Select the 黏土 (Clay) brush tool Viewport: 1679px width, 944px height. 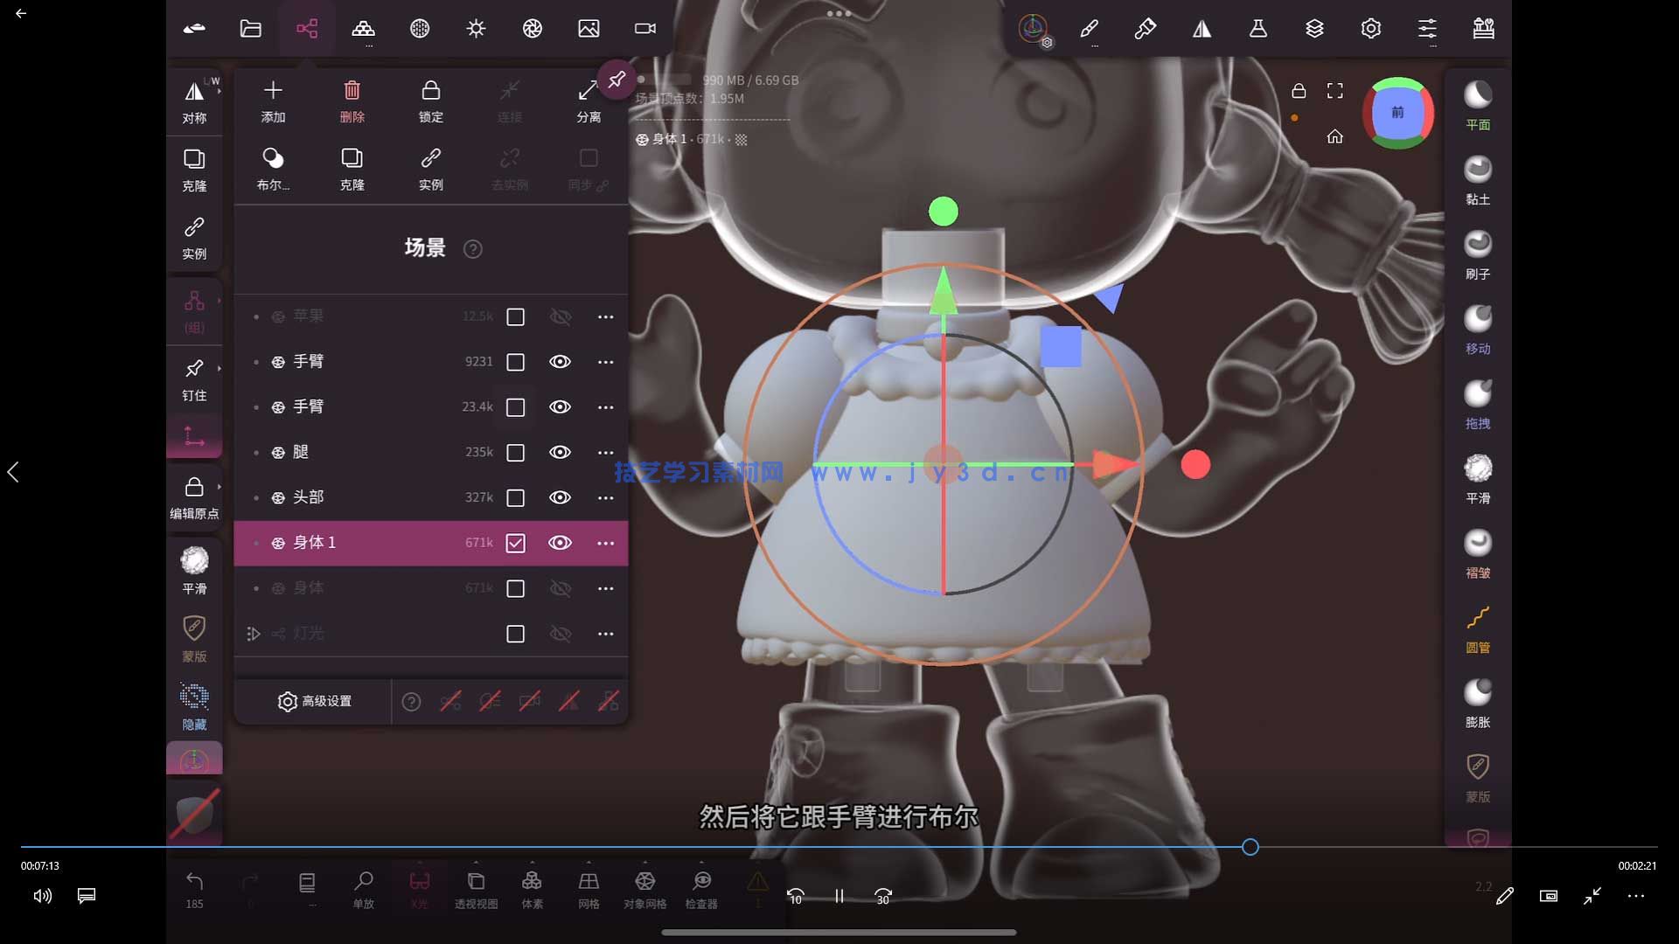(x=1478, y=170)
